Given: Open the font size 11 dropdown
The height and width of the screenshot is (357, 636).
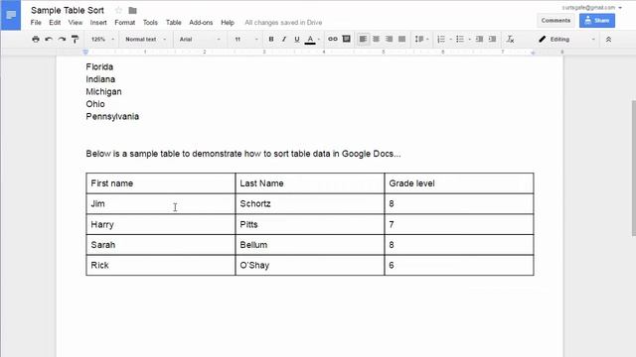Looking at the screenshot, I should [245, 40].
